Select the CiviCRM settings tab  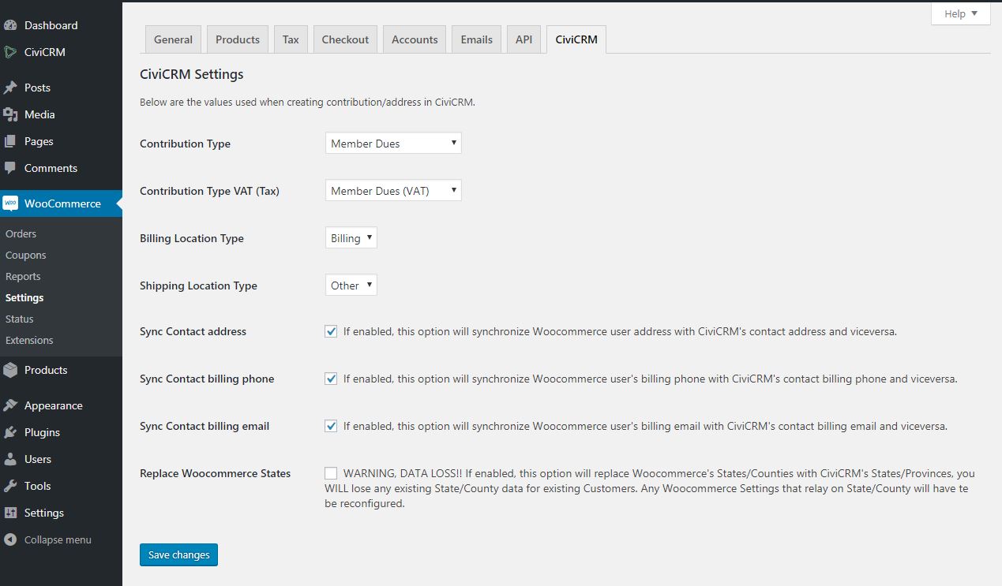click(576, 39)
